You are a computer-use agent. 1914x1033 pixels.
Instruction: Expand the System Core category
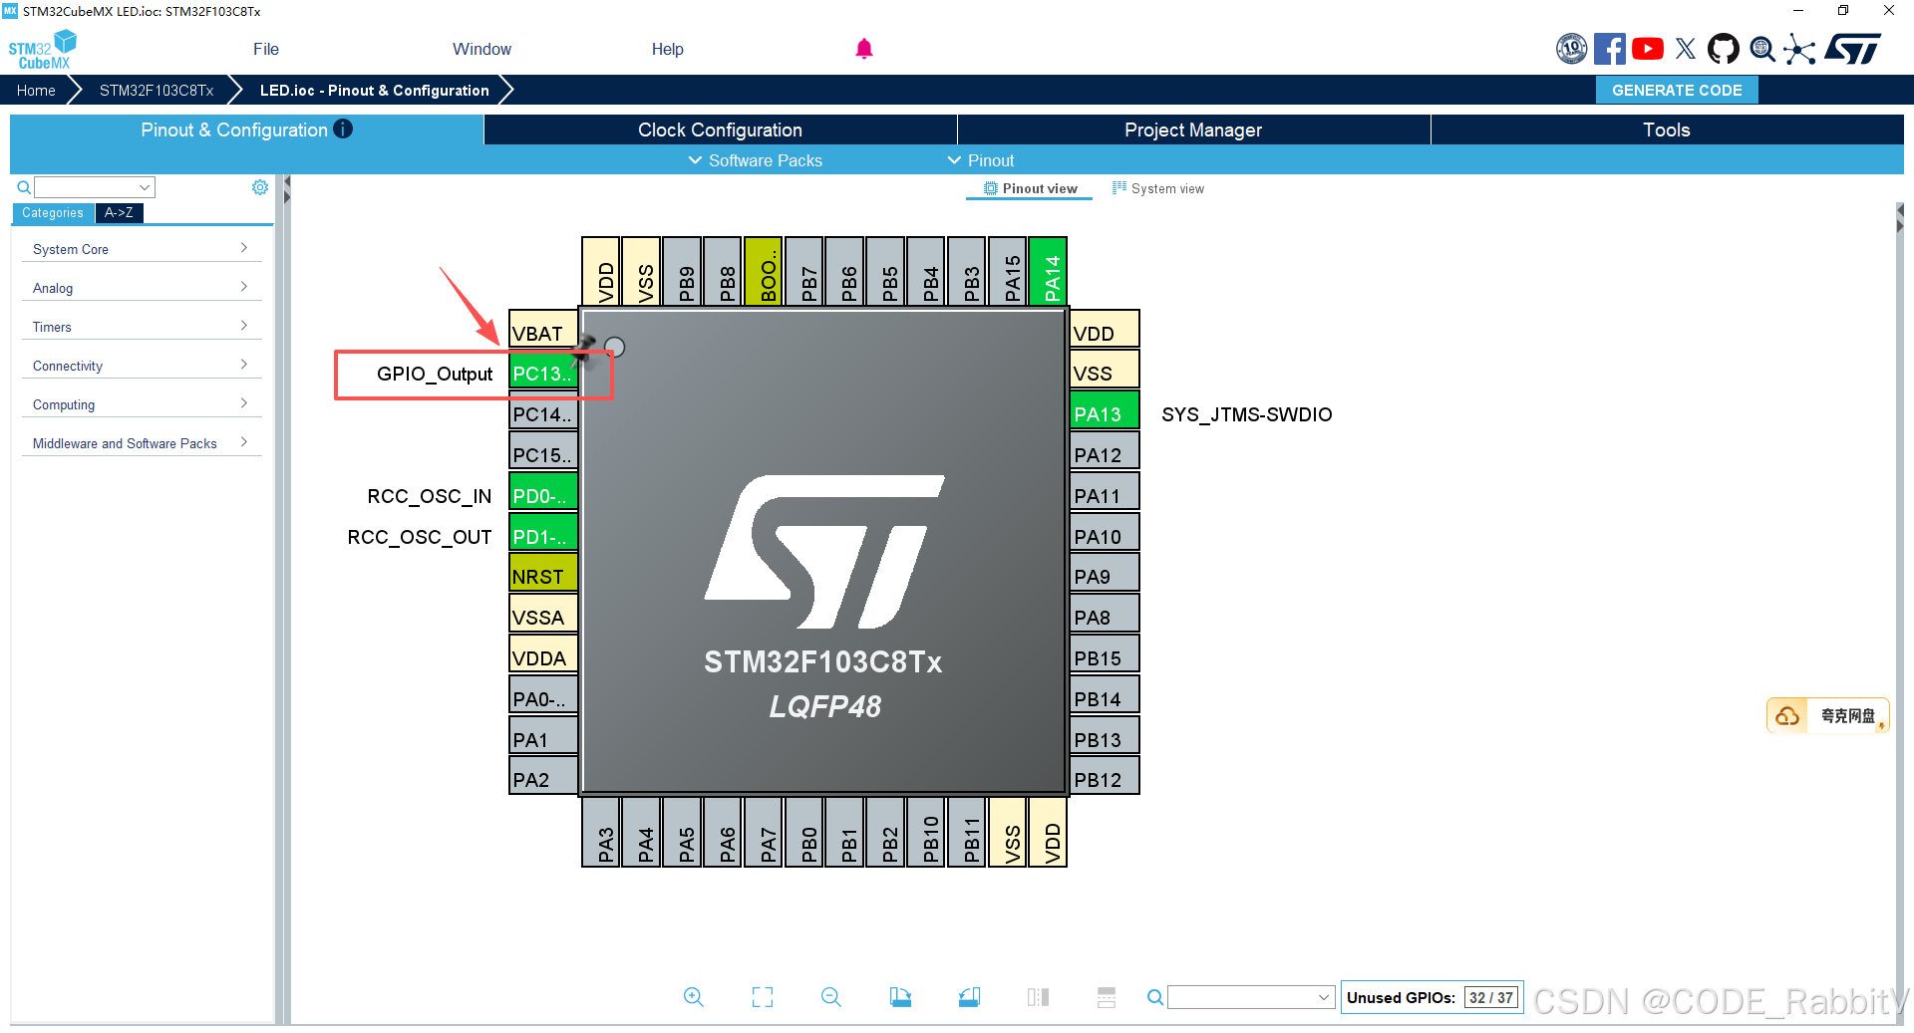pos(141,249)
